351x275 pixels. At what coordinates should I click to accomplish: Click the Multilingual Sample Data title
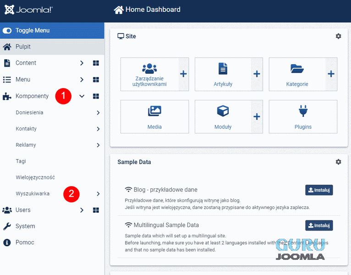166,225
